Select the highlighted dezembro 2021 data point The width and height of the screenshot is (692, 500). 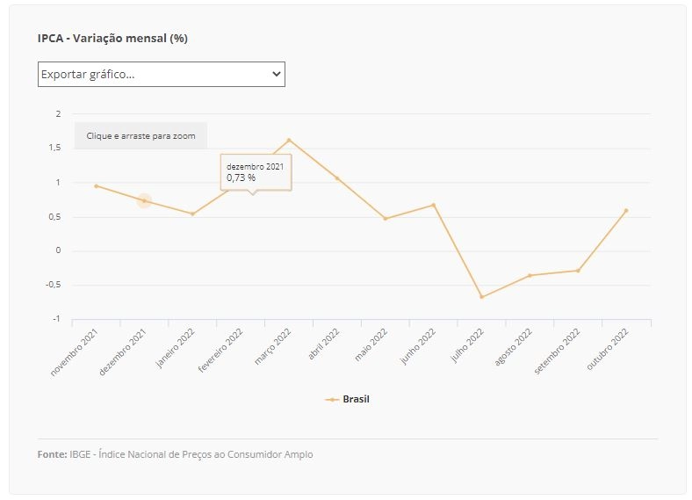click(144, 200)
